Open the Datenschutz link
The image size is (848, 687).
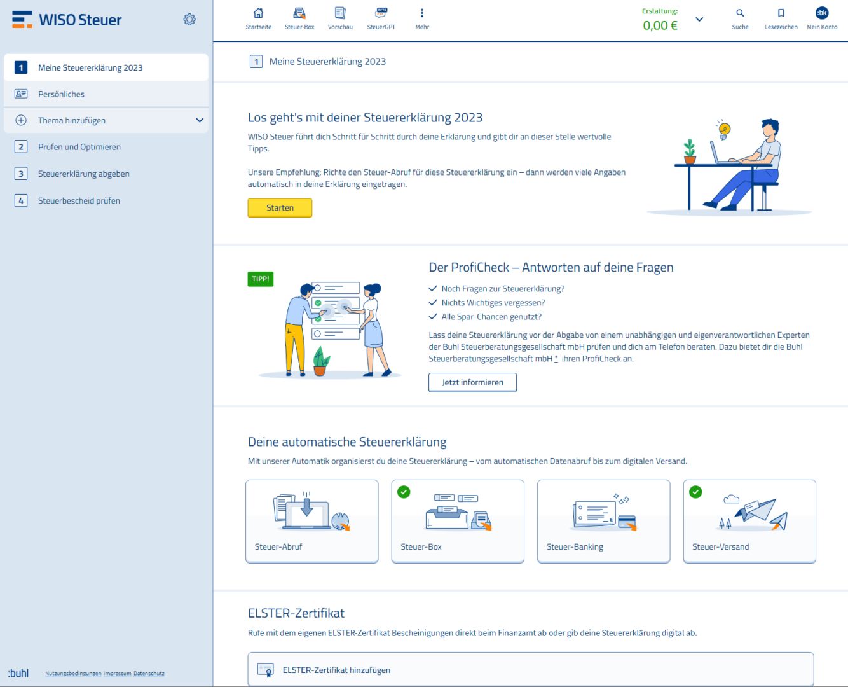click(149, 673)
